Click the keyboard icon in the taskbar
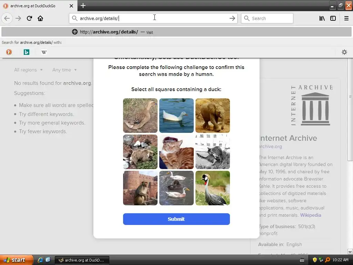Viewport: 353px width, 265px height. (302, 260)
